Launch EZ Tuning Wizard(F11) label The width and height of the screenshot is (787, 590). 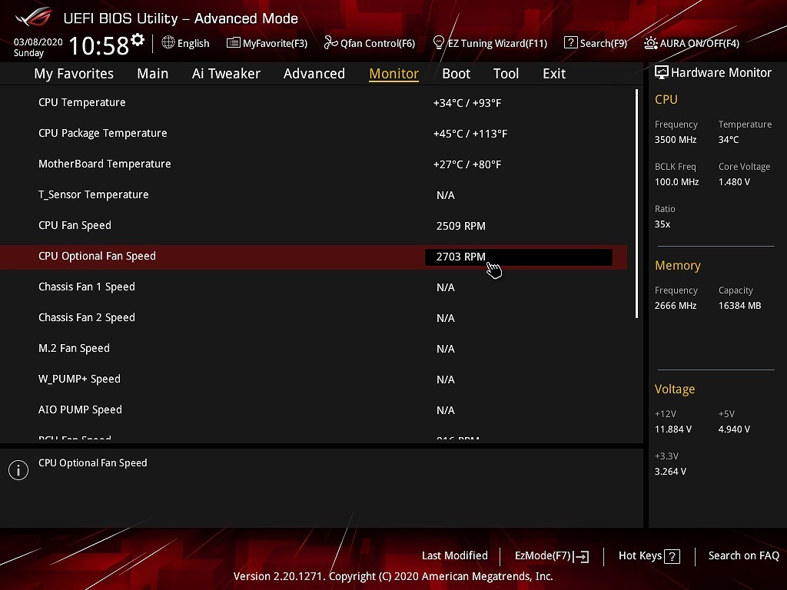click(x=497, y=43)
